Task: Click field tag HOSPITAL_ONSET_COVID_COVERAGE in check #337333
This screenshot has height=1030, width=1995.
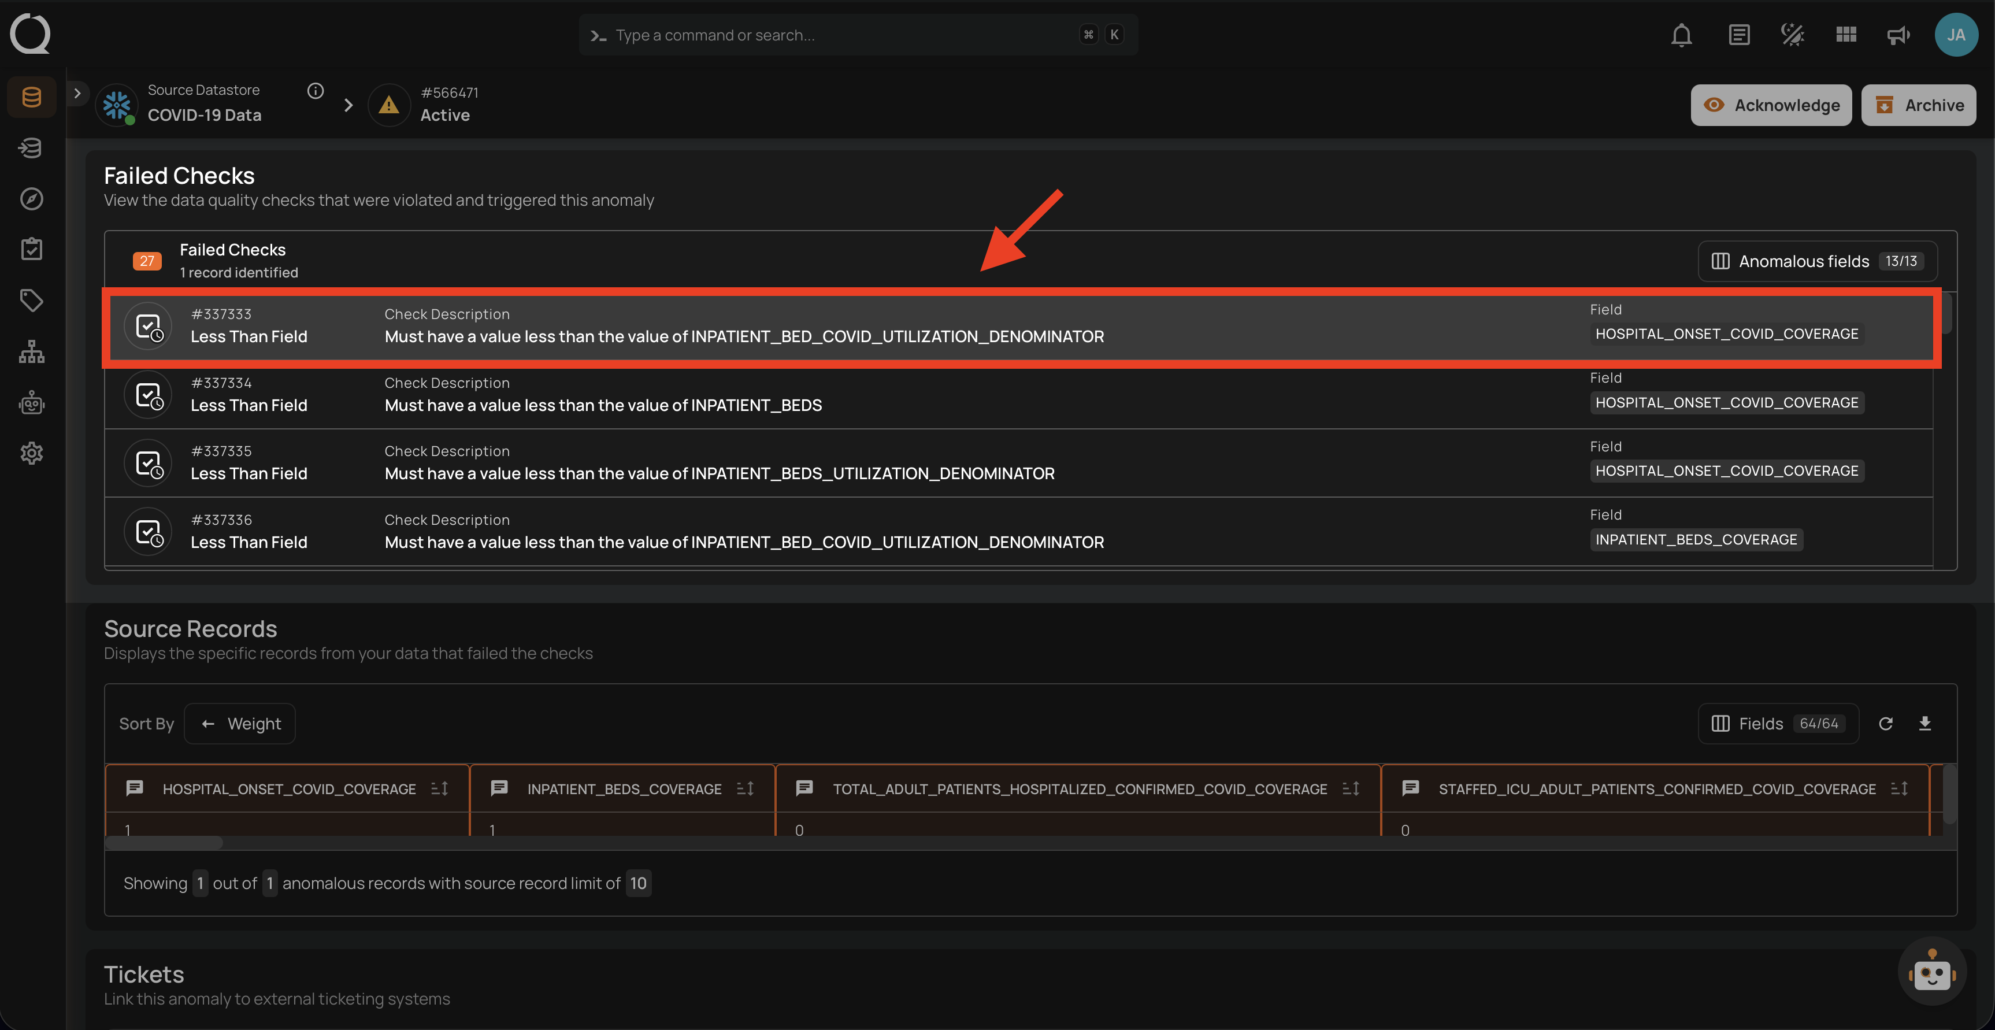Action: coord(1727,334)
